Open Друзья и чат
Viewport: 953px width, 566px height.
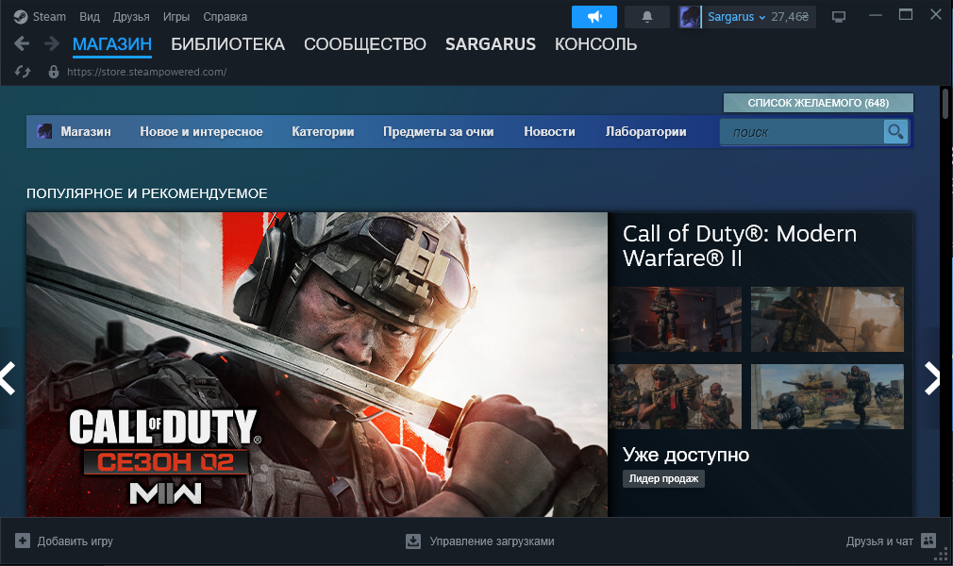click(879, 541)
